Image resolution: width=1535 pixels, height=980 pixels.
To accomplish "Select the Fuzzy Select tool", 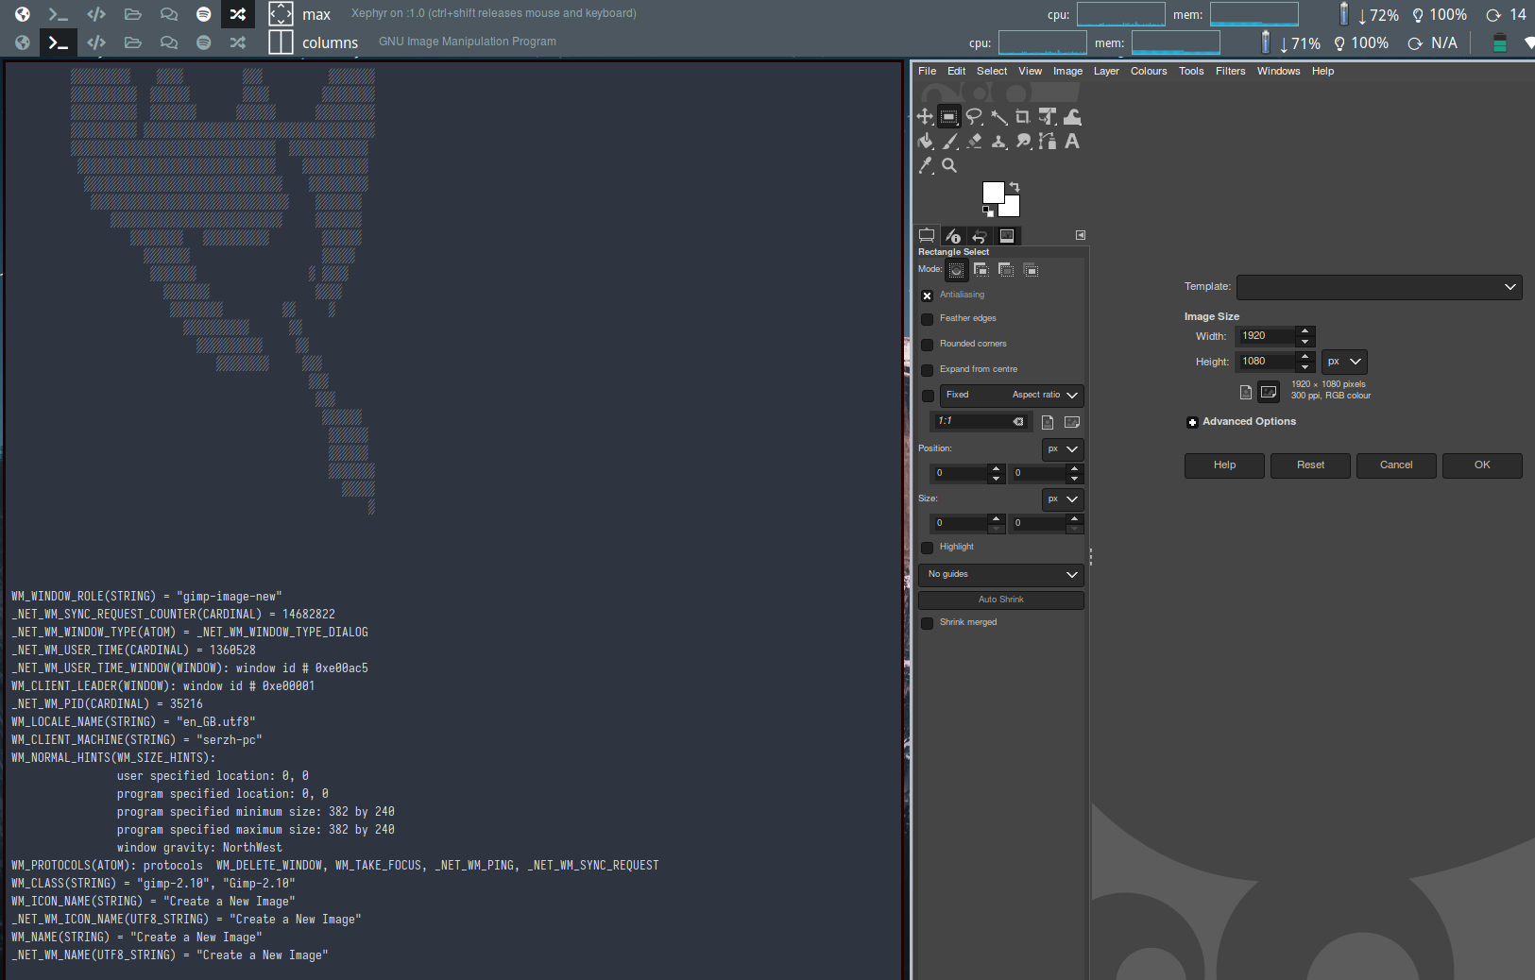I will point(998,116).
